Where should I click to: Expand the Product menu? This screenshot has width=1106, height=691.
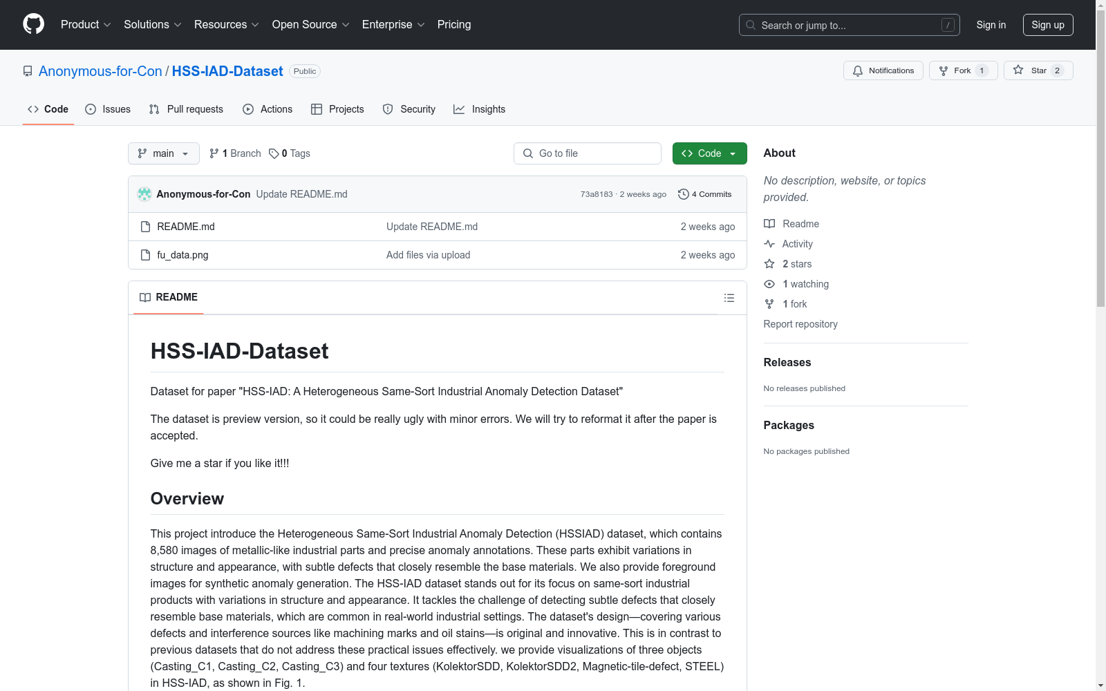coord(86,25)
